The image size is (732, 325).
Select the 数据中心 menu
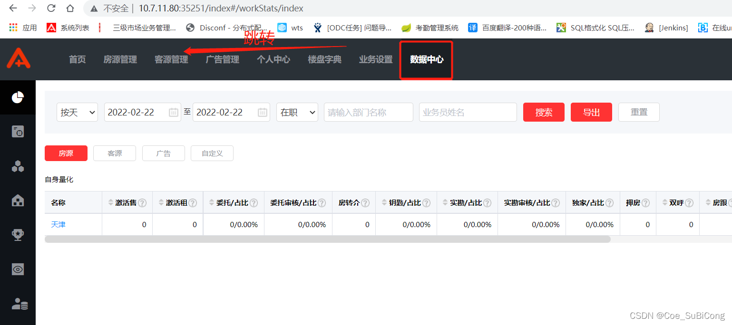[427, 59]
